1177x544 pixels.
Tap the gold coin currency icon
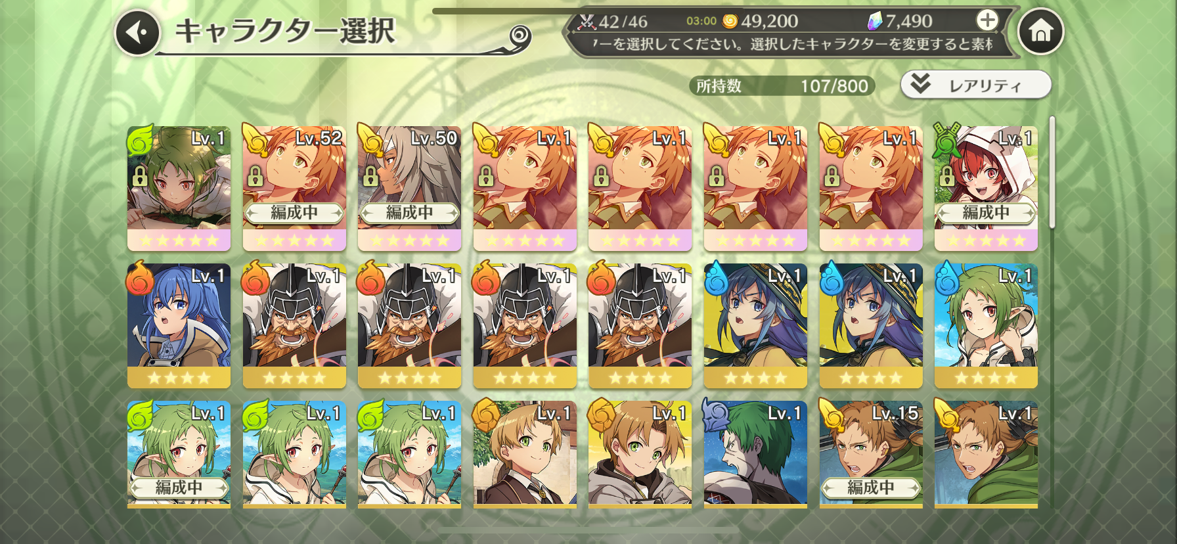coord(730,21)
